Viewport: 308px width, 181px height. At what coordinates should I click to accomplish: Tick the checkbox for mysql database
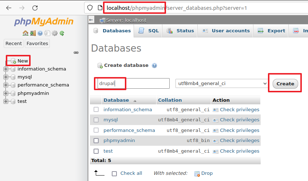coord(96,120)
